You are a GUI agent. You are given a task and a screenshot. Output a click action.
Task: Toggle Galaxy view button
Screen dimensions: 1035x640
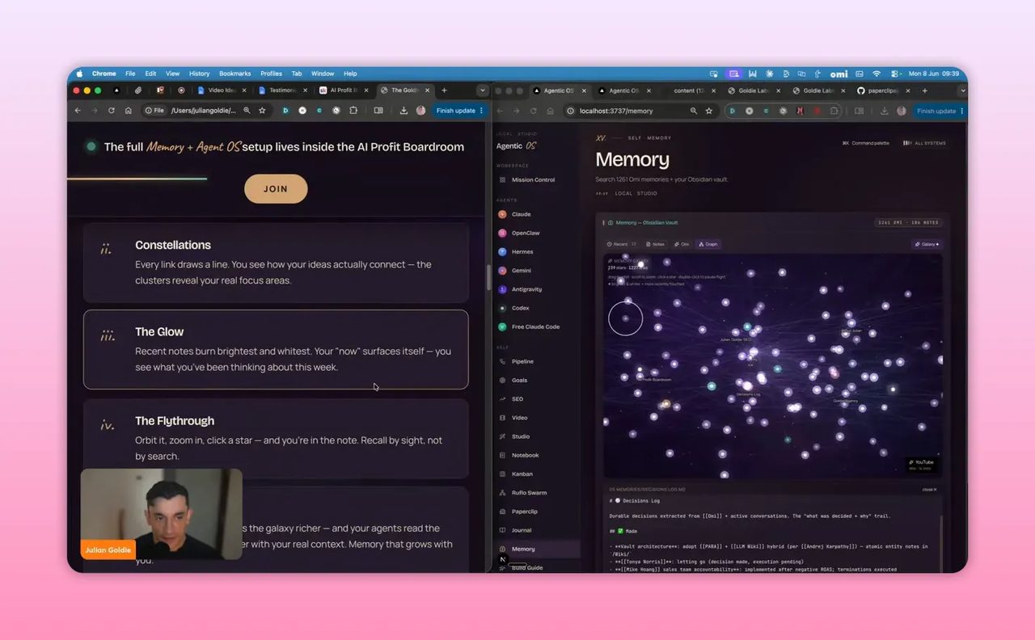point(927,244)
